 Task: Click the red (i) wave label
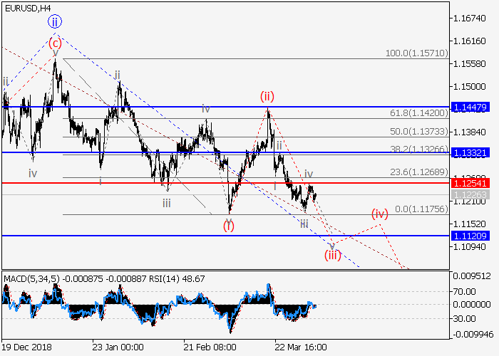(x=229, y=226)
